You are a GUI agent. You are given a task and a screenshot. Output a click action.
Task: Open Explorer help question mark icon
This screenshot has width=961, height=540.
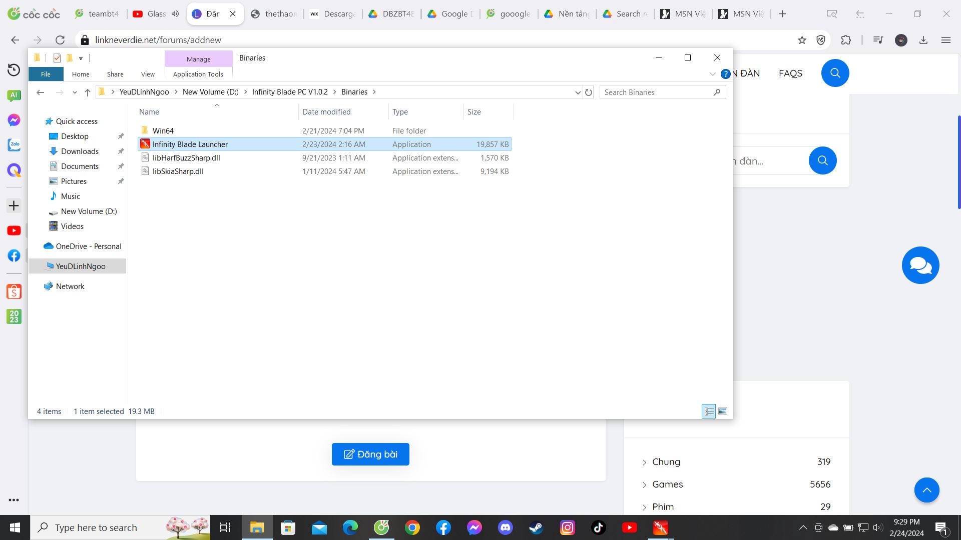(x=725, y=74)
